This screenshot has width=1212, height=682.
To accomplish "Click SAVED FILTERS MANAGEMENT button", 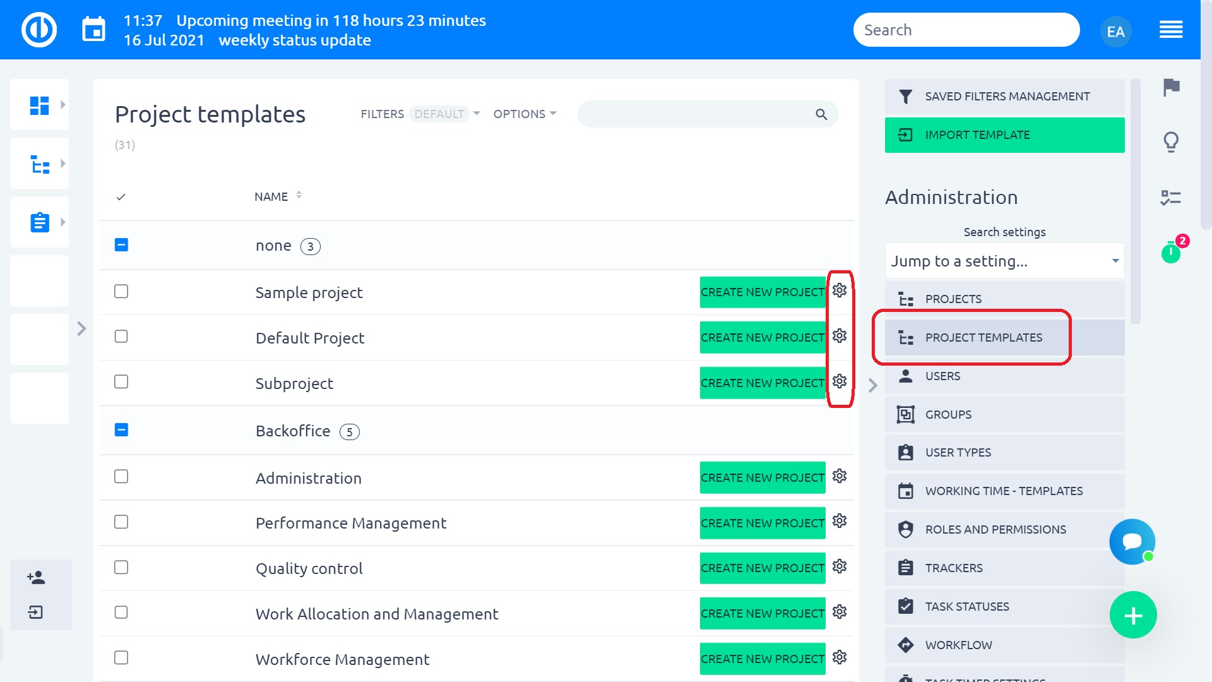I will click(1004, 97).
